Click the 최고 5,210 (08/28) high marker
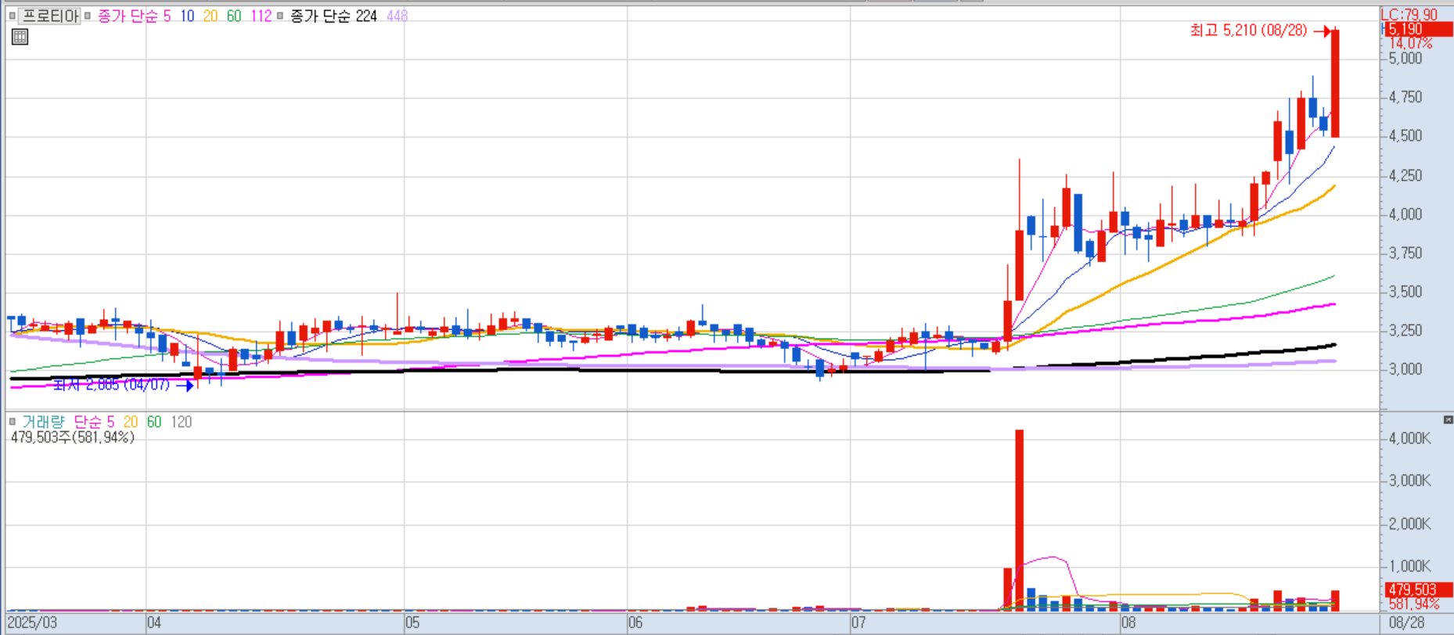1454x635 pixels. [x=1248, y=30]
